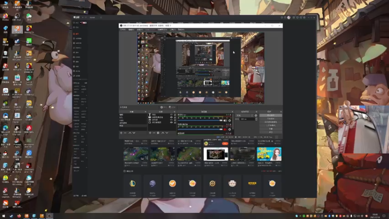The image size is (389, 219).
Task: Toggle visibility eye of the text source
Action: click(x=171, y=115)
